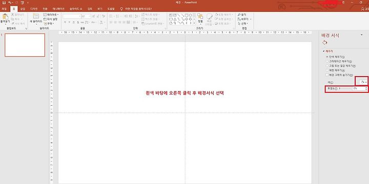Click the slide text about background format

coord(184,93)
